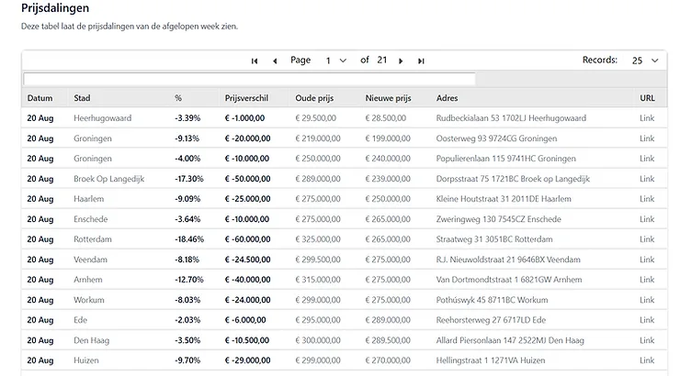This screenshot has height=376, width=680.
Task: Sort by the Stad column header
Action: 82,98
